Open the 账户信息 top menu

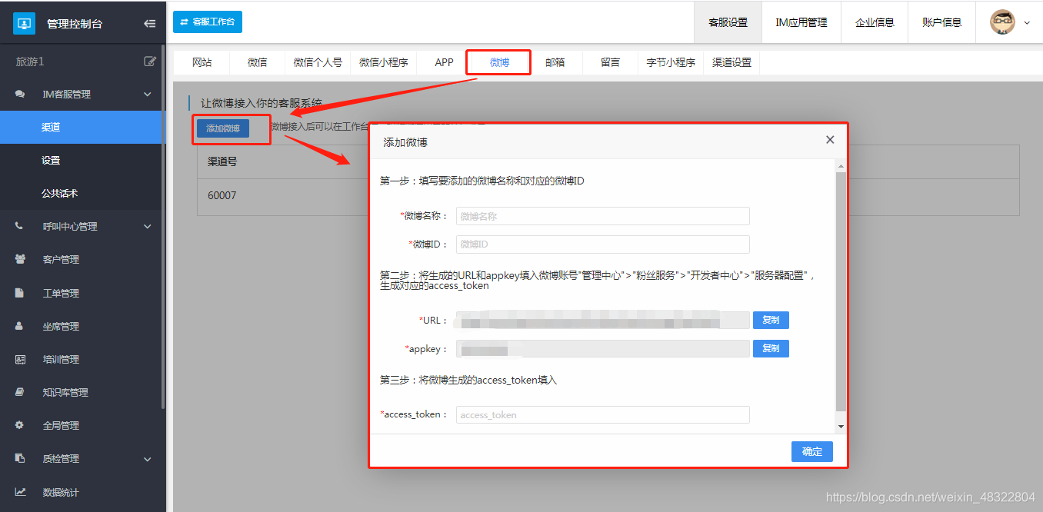click(941, 22)
